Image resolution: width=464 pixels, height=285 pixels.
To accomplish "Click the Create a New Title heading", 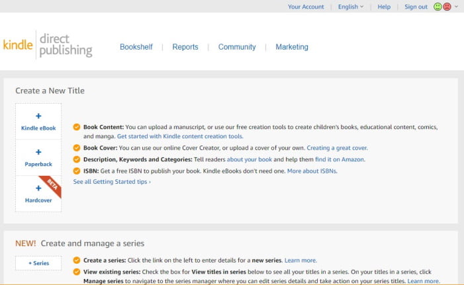I will (x=50, y=91).
